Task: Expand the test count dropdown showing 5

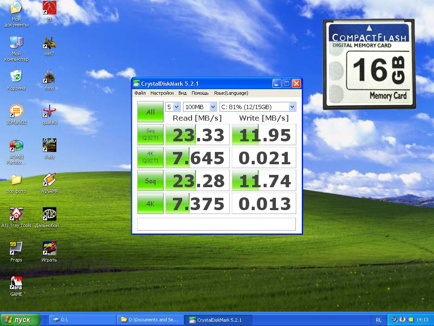Action: pos(176,107)
